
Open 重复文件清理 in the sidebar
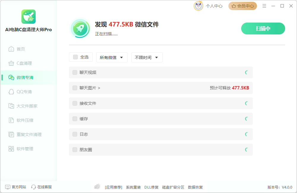pyautogui.click(x=29, y=135)
